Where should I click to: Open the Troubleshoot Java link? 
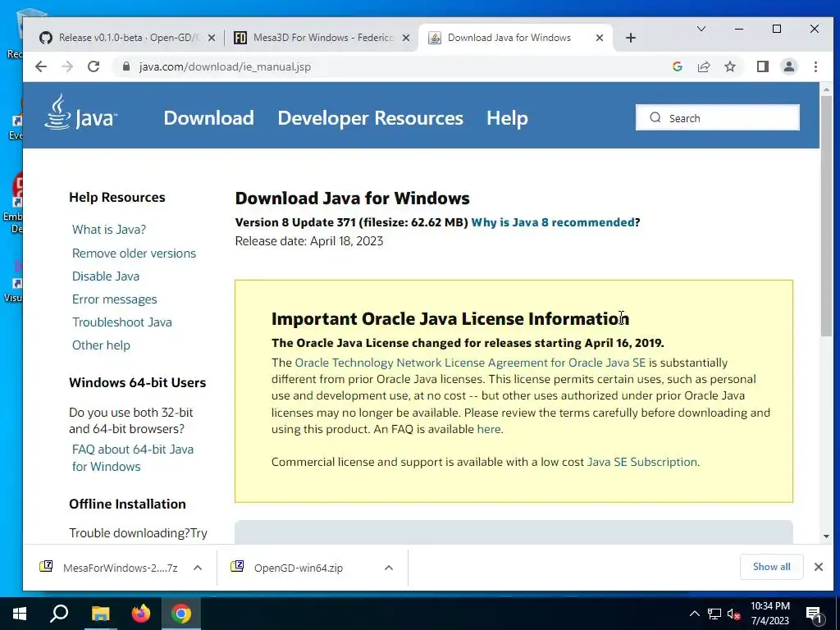click(122, 322)
